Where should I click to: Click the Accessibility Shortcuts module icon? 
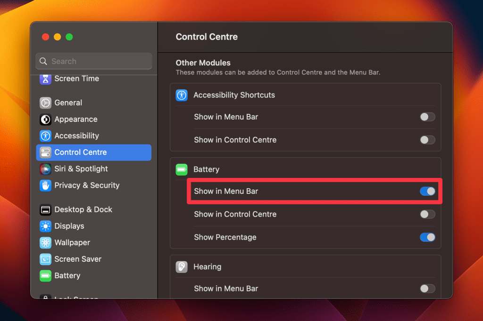tap(182, 96)
